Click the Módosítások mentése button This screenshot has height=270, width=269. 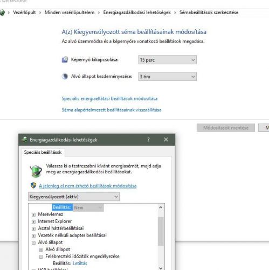click(226, 127)
